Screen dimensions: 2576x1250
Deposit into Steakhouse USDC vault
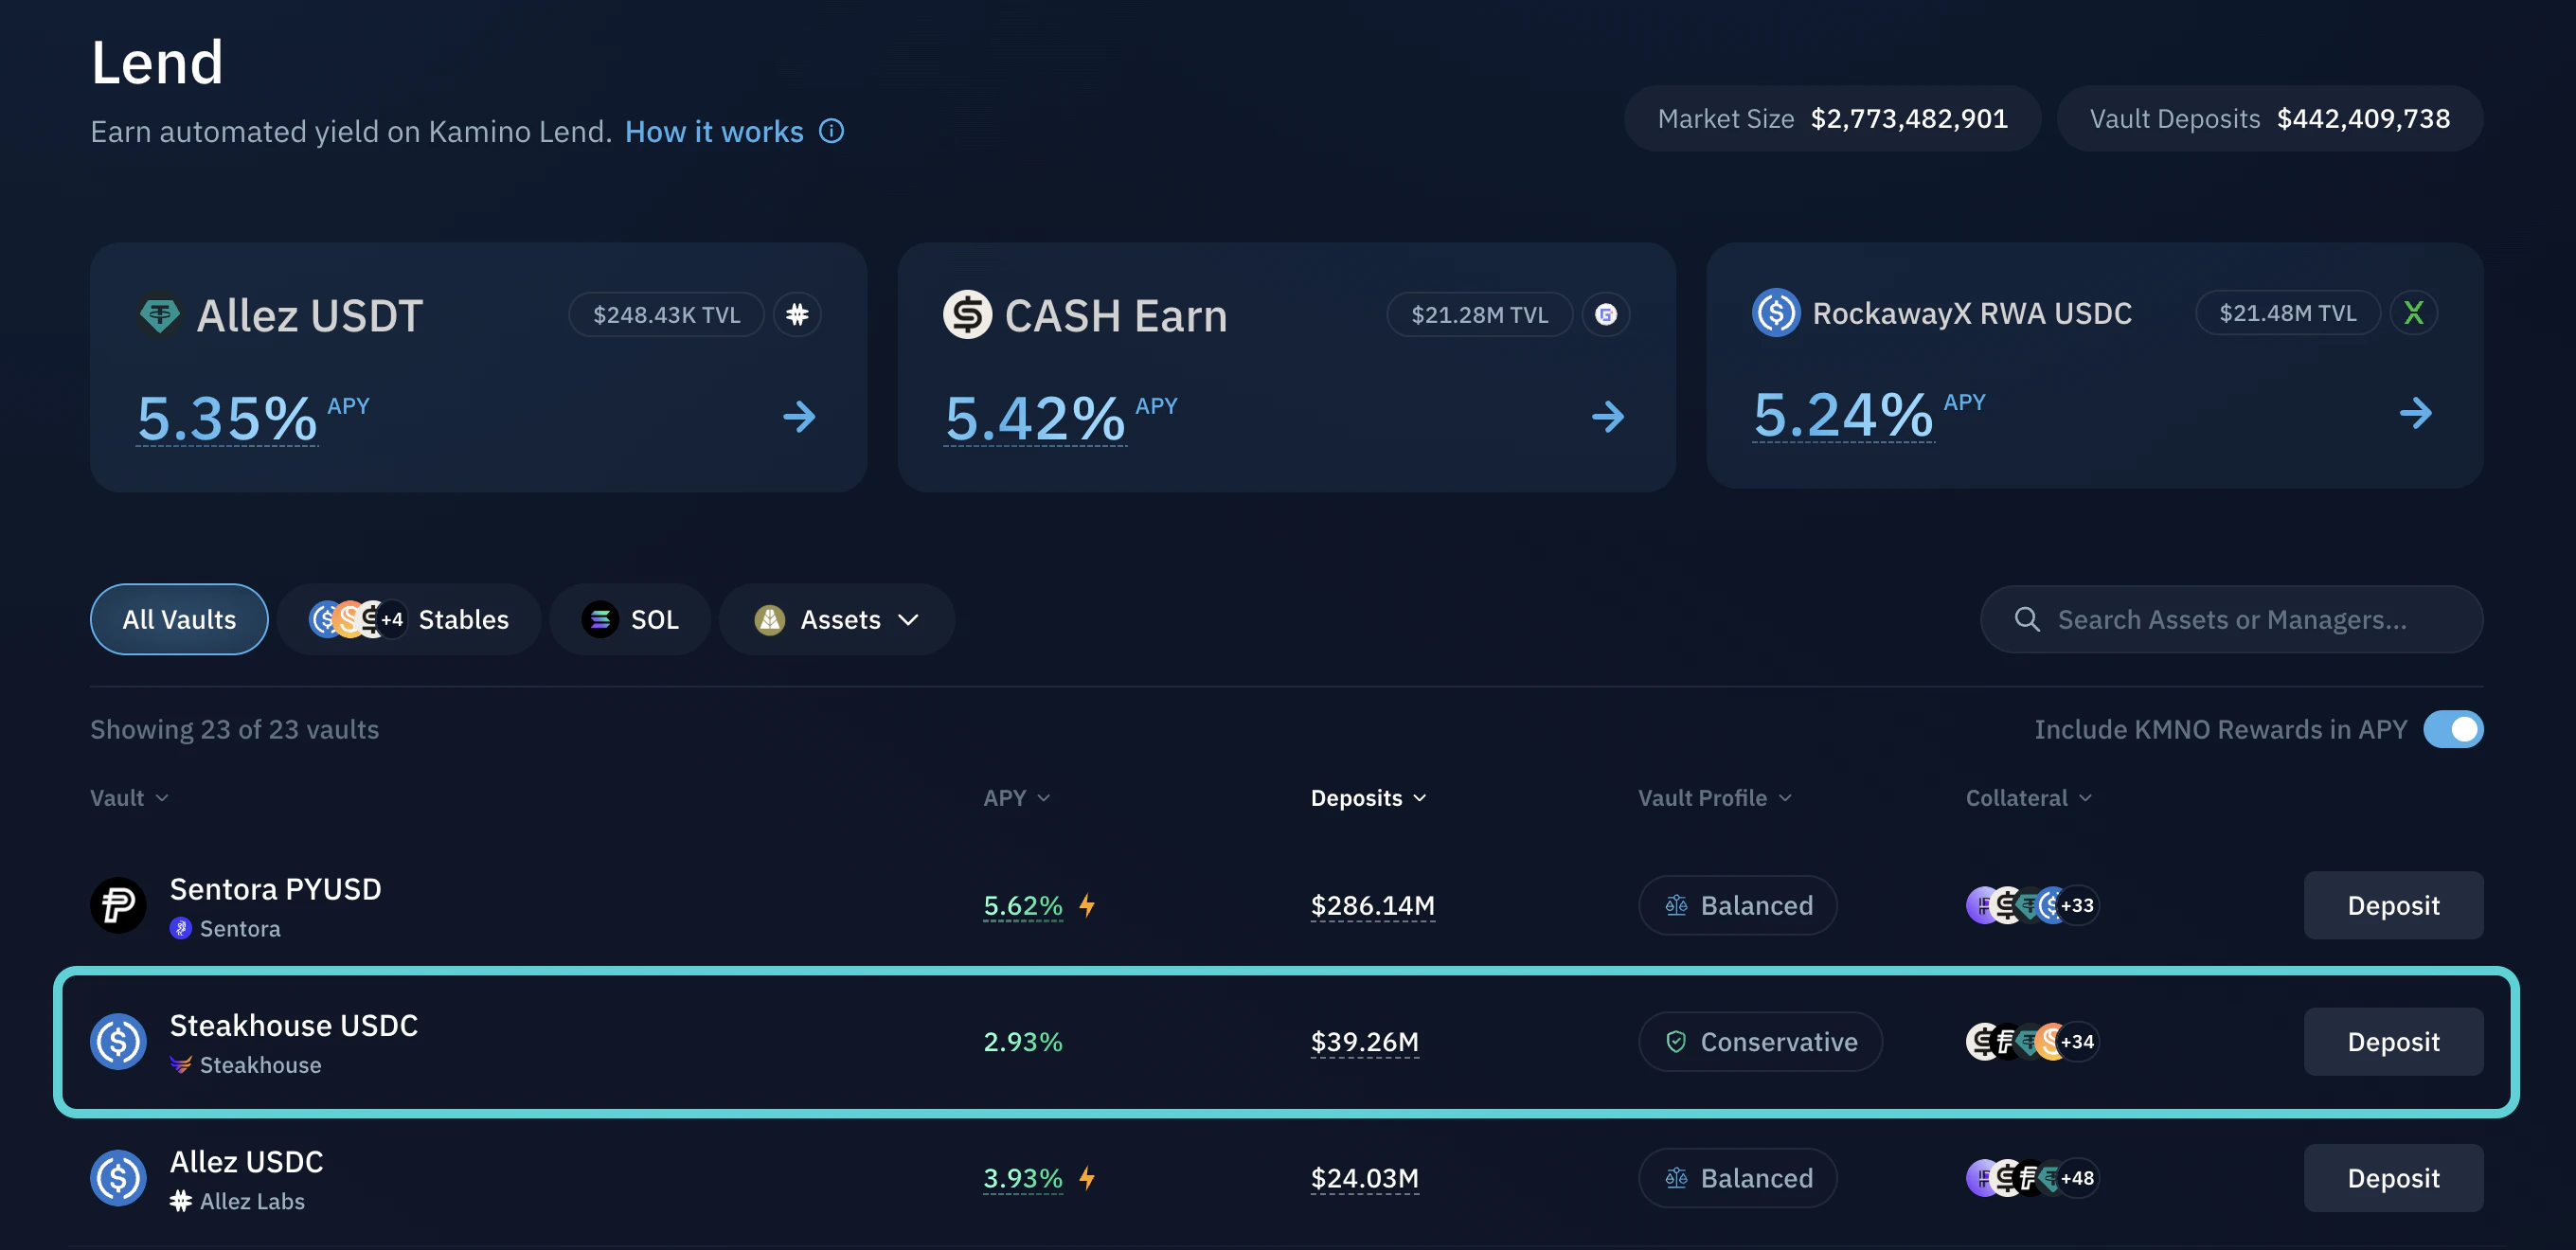tap(2393, 1041)
